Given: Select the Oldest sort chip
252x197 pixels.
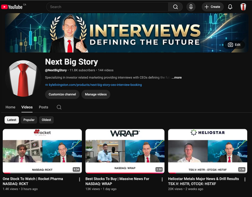Looking at the screenshot, I should click(x=46, y=120).
